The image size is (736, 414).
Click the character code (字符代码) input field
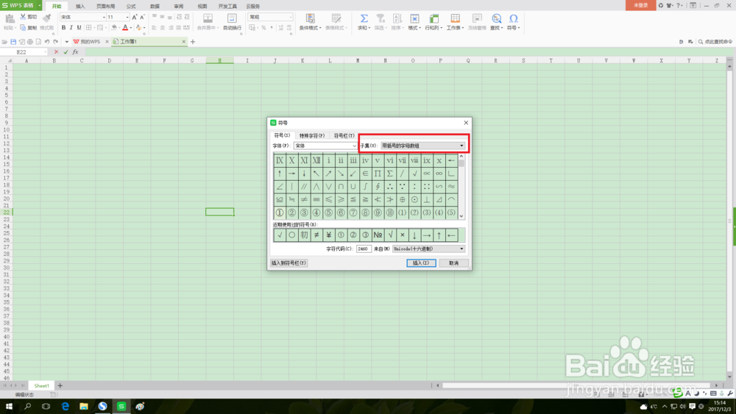tap(364, 249)
